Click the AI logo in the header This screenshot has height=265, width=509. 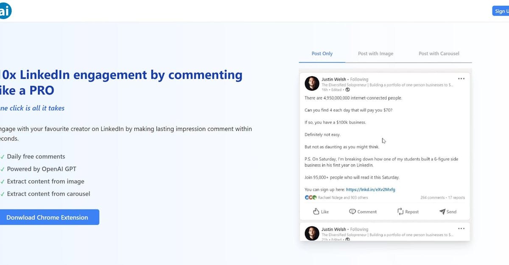(x=5, y=11)
